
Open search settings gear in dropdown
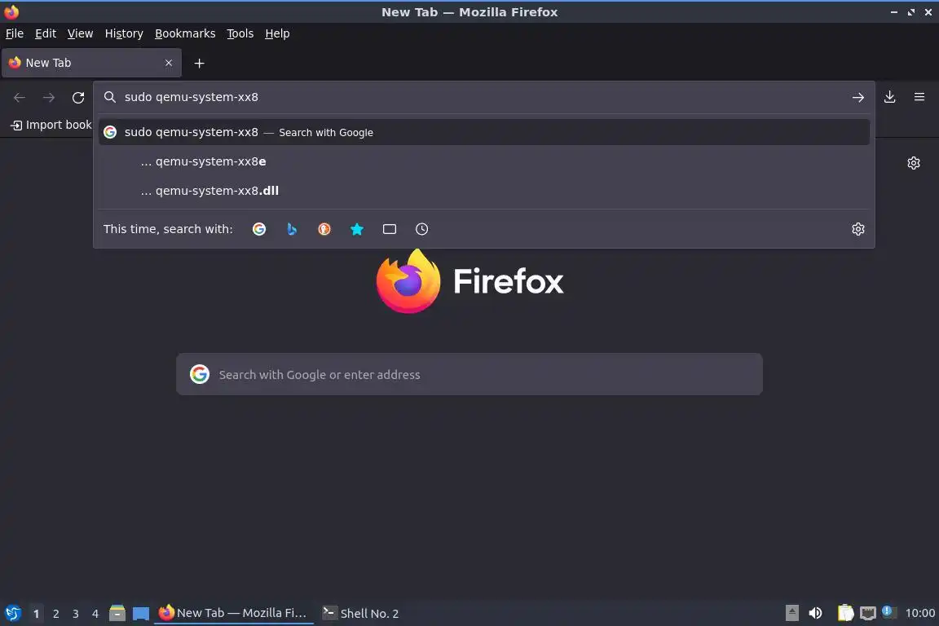point(858,229)
